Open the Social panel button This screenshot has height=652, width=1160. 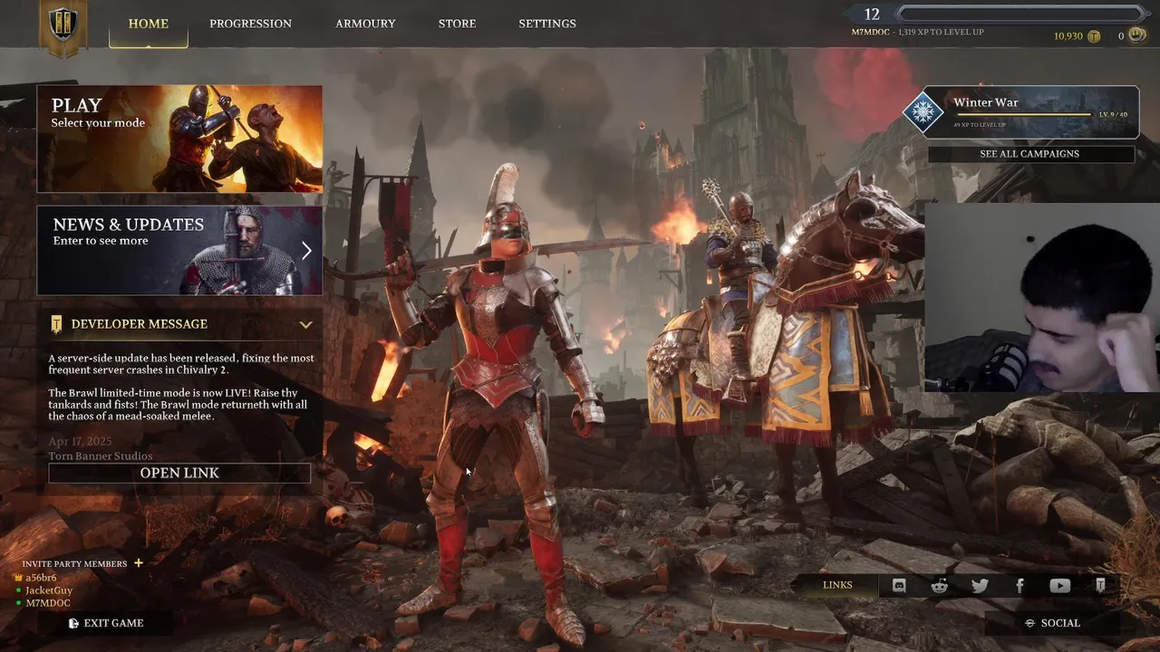1052,623
